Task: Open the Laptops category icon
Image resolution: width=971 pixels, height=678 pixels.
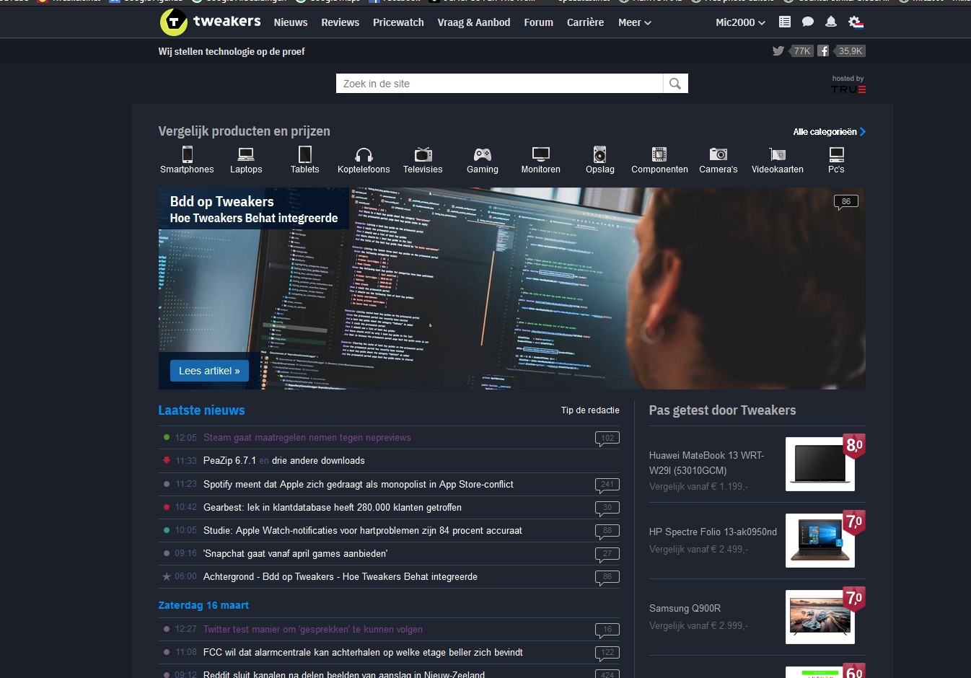Action: click(x=246, y=154)
